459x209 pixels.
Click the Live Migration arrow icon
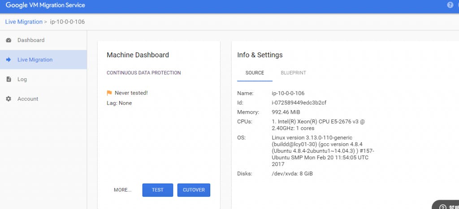pos(9,60)
